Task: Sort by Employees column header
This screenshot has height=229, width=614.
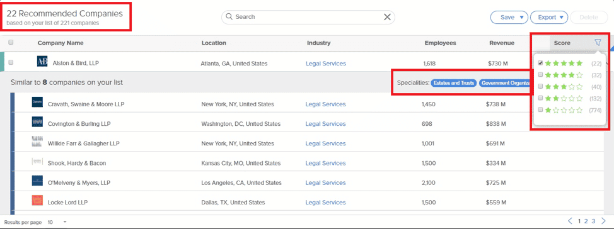Action: (x=440, y=43)
